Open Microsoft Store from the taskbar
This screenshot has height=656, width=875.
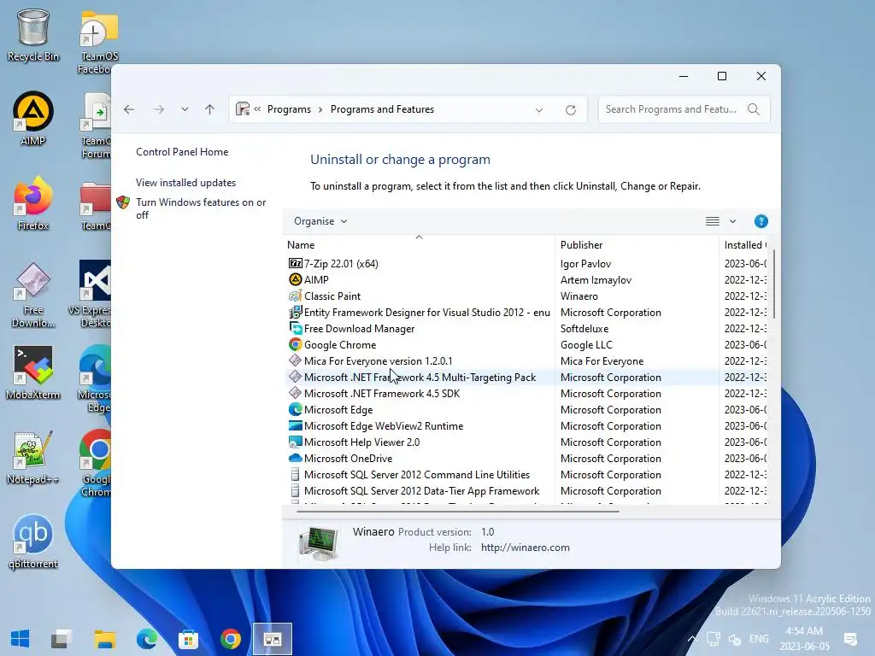[x=189, y=639]
